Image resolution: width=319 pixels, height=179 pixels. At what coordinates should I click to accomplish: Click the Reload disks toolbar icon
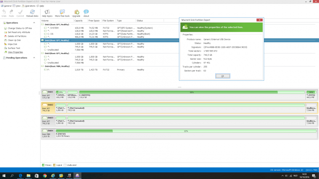(x=32, y=13)
